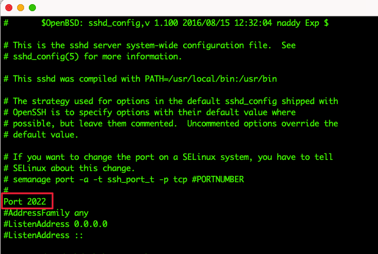Image resolution: width=378 pixels, height=254 pixels.
Task: Close the terminal window with red button
Action: 9,8
